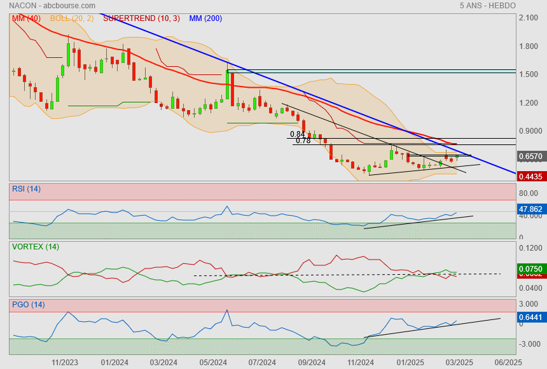Click the green Vortex value tag 0.0750
The width and height of the screenshot is (547, 369).
(530, 269)
